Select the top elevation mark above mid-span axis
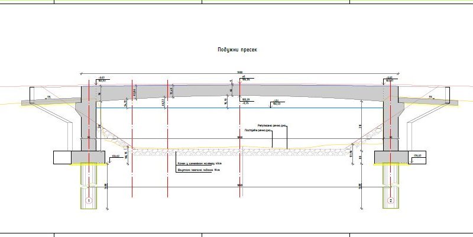The width and height of the screenshot is (473, 237). (x=246, y=79)
